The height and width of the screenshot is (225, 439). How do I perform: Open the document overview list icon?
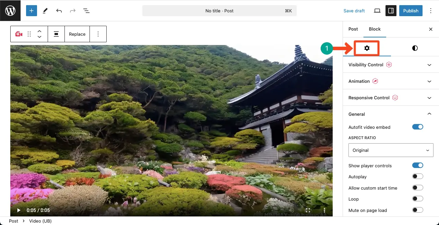click(x=86, y=11)
